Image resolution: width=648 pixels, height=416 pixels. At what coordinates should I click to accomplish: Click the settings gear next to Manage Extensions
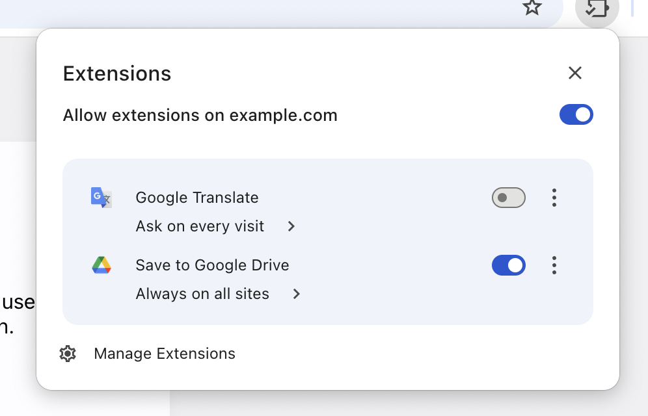pyautogui.click(x=68, y=354)
